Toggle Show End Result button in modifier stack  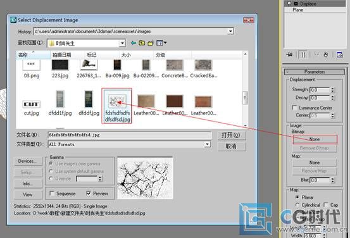pyautogui.click(x=303, y=54)
